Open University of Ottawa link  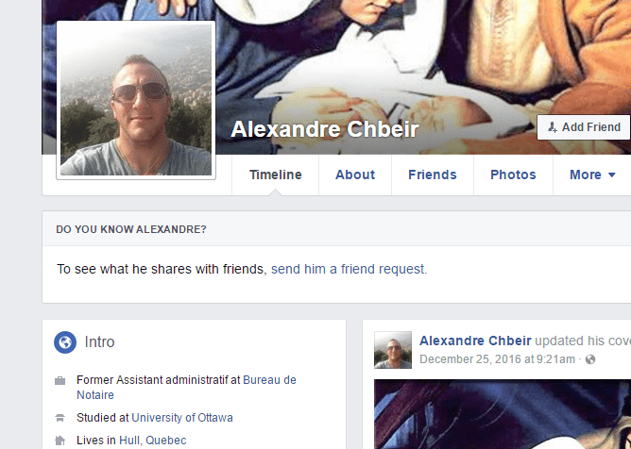(182, 418)
